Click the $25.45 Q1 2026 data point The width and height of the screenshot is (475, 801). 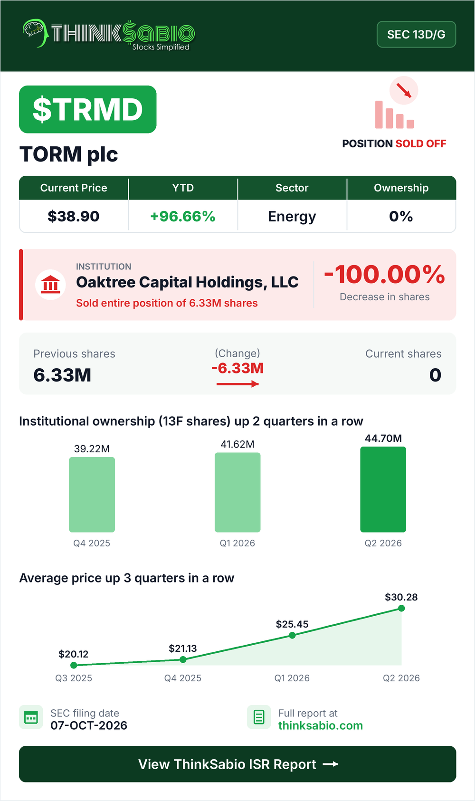pyautogui.click(x=292, y=635)
